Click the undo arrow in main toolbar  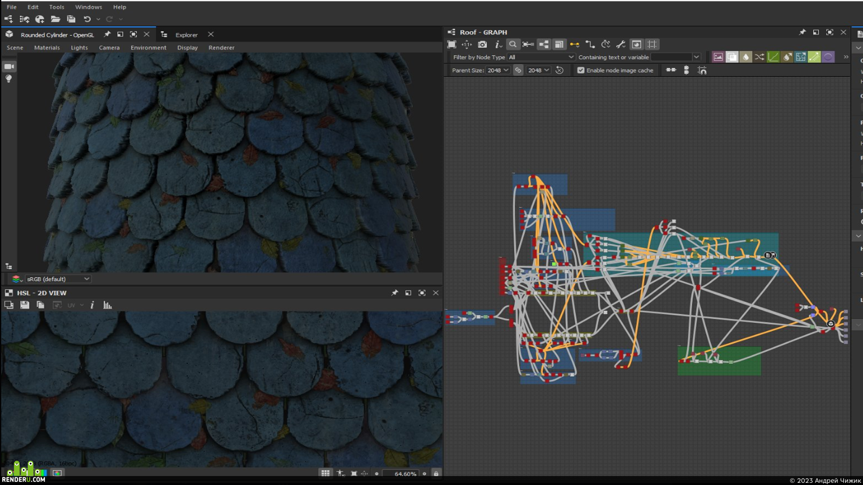pos(87,19)
